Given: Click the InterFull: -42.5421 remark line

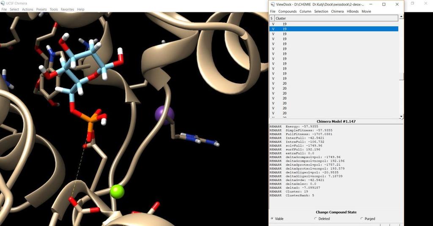Looking at the screenshot, I should click(x=297, y=138).
